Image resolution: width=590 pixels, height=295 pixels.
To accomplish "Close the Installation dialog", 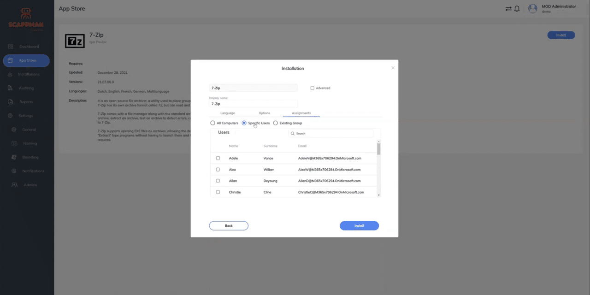I will 393,68.
